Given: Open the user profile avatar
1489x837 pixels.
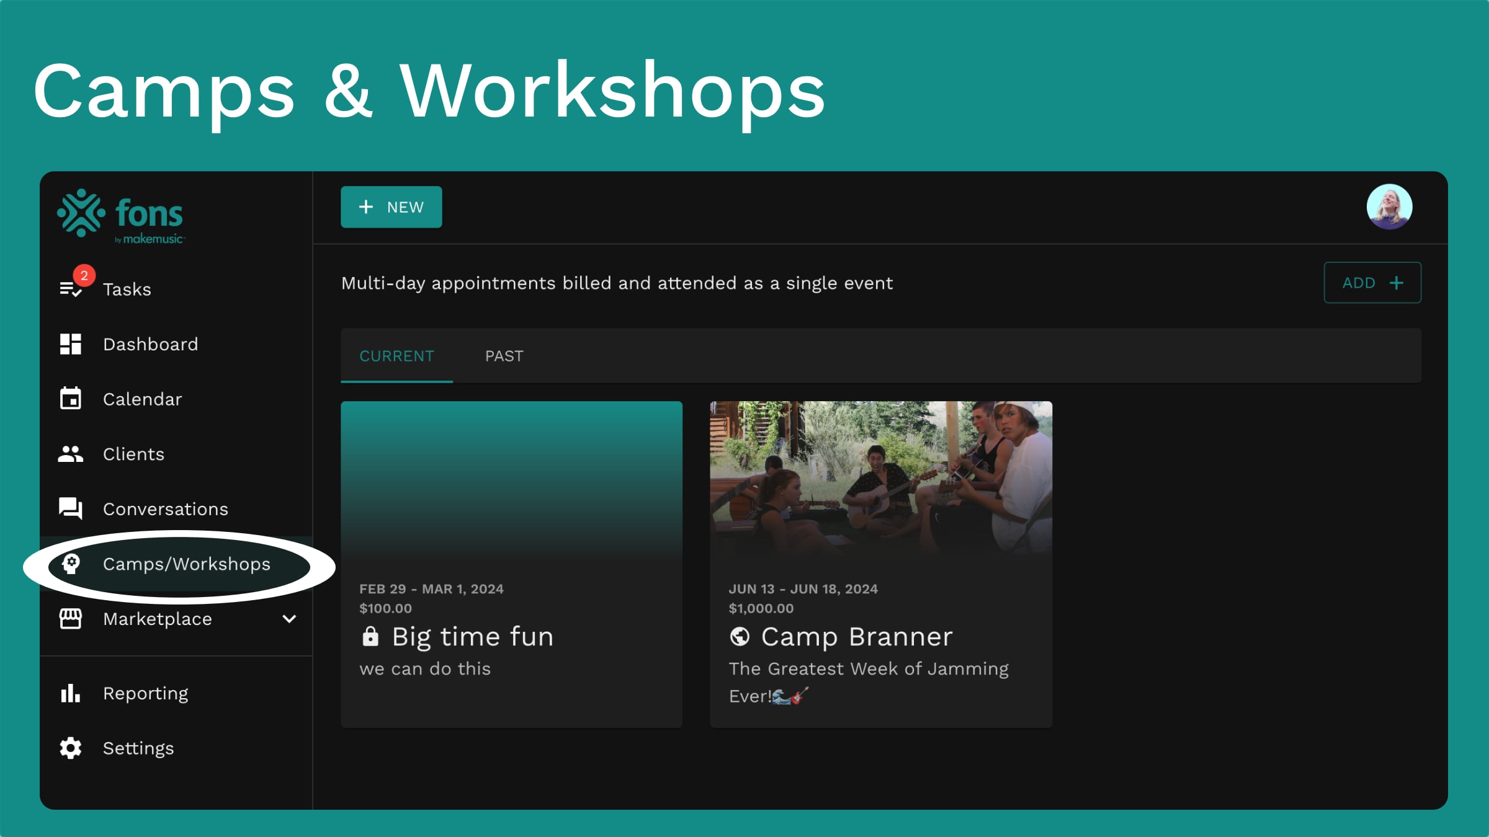Looking at the screenshot, I should (1389, 207).
